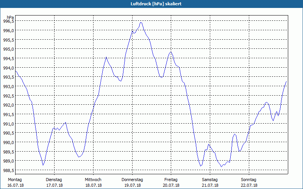Click the 995,0 axis label
Screen dimensions: 303x189
[x=8, y=49]
